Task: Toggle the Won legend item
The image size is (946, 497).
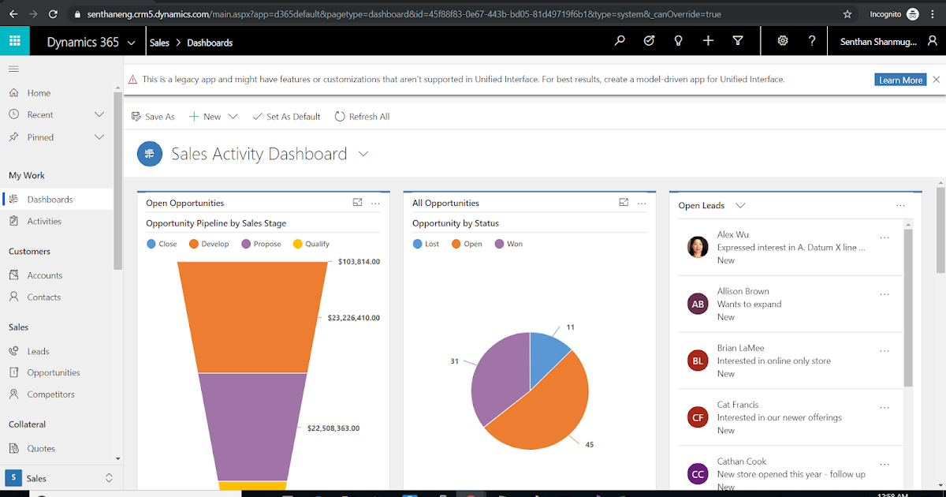Action: tap(508, 244)
